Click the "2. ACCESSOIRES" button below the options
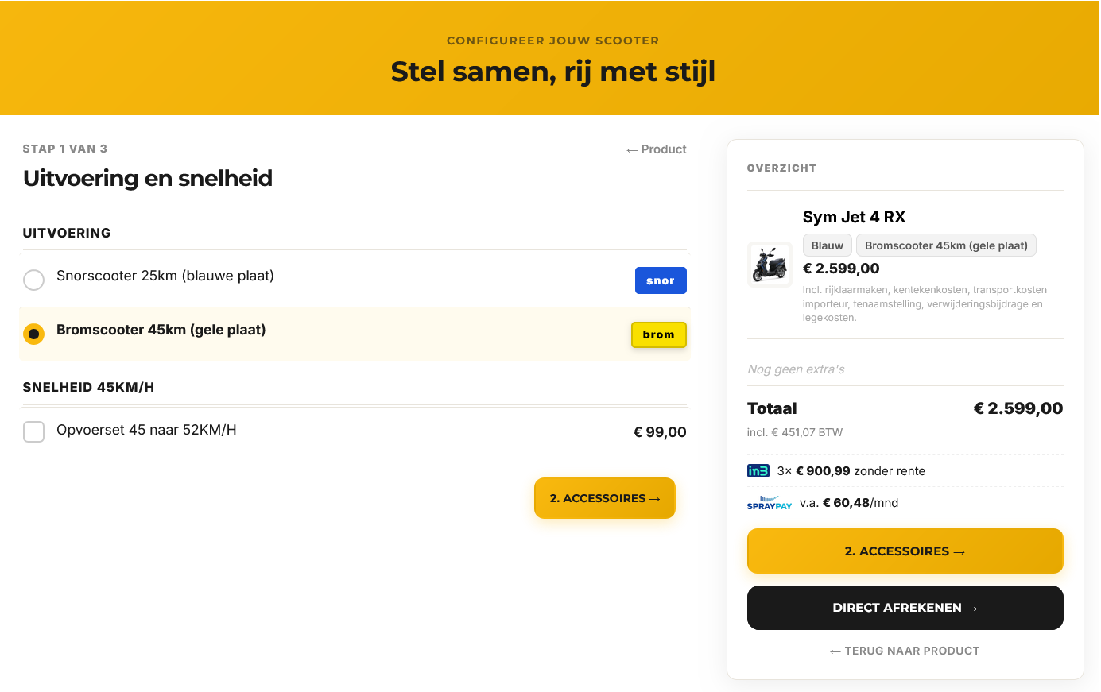Viewport: 1101px width, 692px height. tap(604, 497)
